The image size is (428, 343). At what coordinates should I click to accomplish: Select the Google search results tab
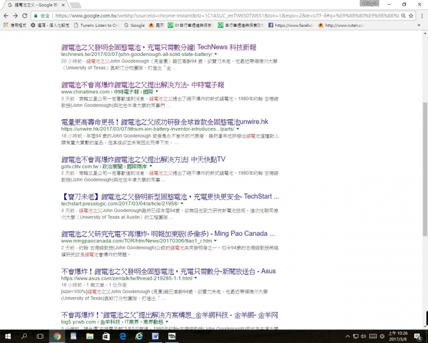point(36,5)
